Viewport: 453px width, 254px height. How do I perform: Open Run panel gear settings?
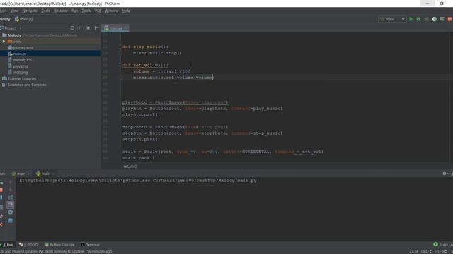coord(445,174)
